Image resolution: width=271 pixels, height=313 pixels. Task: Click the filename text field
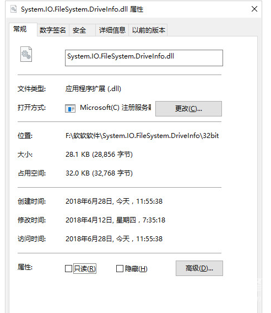(144, 58)
